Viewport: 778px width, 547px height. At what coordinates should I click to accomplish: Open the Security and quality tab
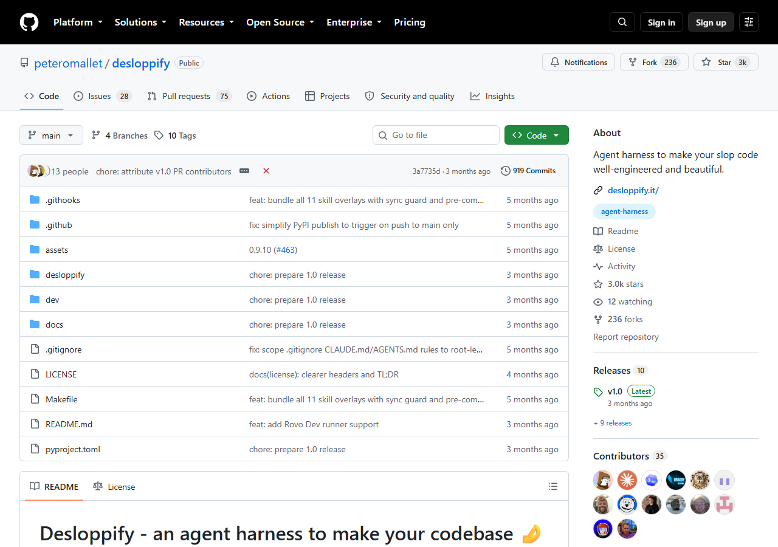point(410,96)
